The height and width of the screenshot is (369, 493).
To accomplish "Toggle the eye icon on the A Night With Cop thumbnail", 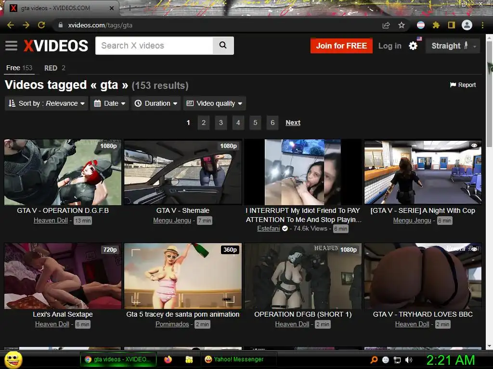I will 474,145.
